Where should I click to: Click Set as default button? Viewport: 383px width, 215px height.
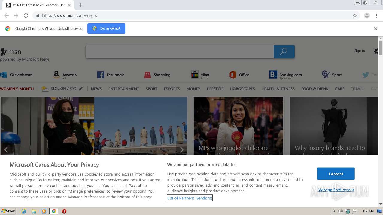[x=106, y=28]
